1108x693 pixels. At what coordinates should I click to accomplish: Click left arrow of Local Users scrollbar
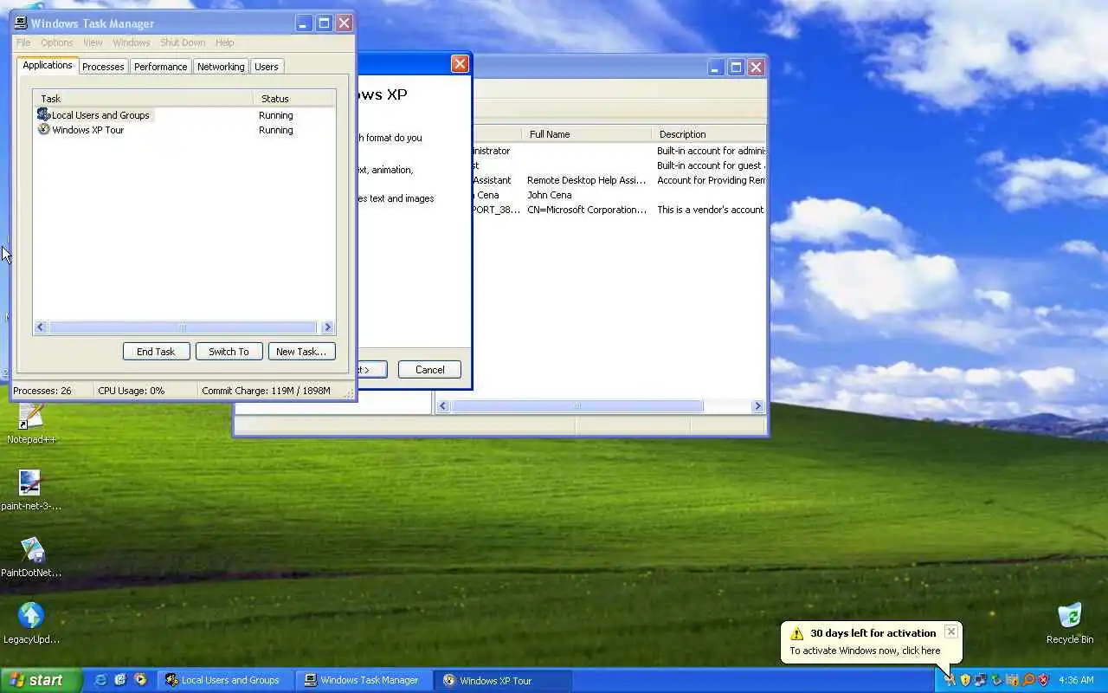[443, 405]
